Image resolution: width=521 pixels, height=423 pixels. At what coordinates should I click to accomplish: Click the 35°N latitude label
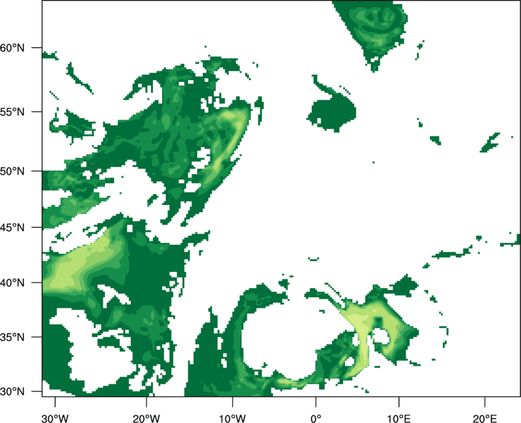pos(12,337)
